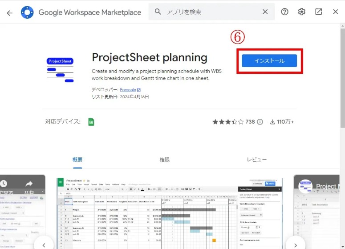Click the download count icon
The width and height of the screenshot is (345, 249).
pyautogui.click(x=272, y=122)
